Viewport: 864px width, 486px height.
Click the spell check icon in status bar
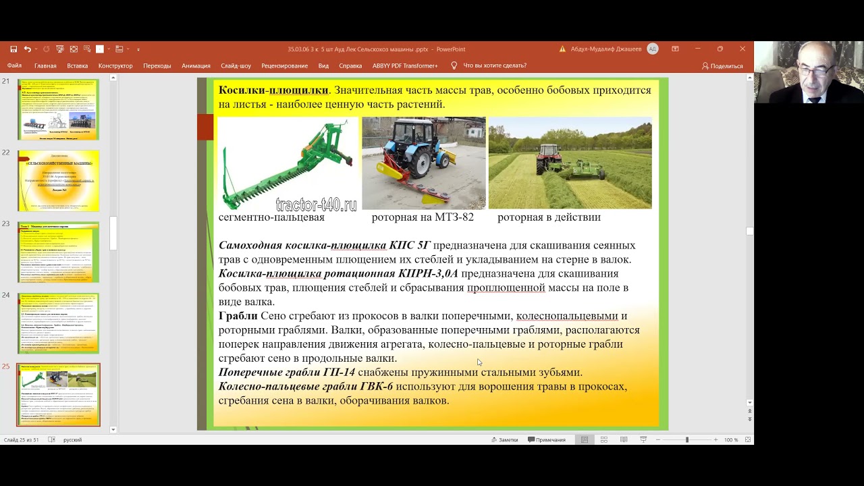(53, 440)
